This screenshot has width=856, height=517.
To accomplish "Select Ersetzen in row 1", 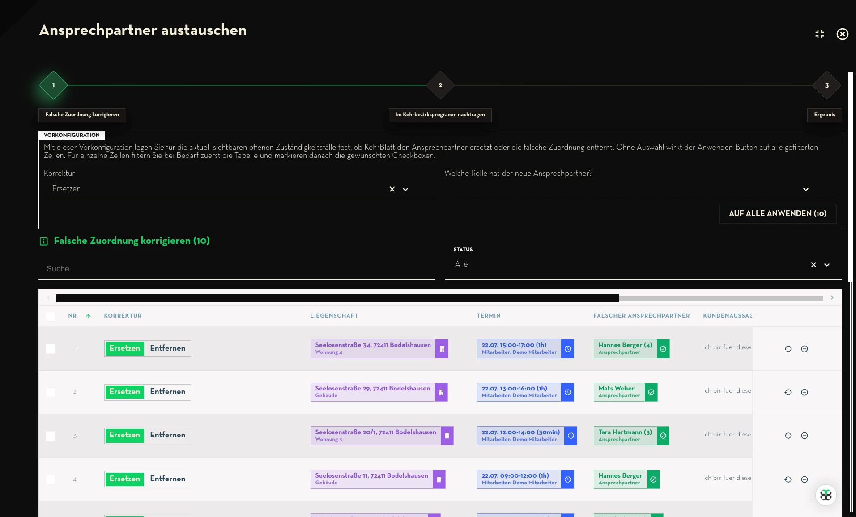I will click(125, 348).
